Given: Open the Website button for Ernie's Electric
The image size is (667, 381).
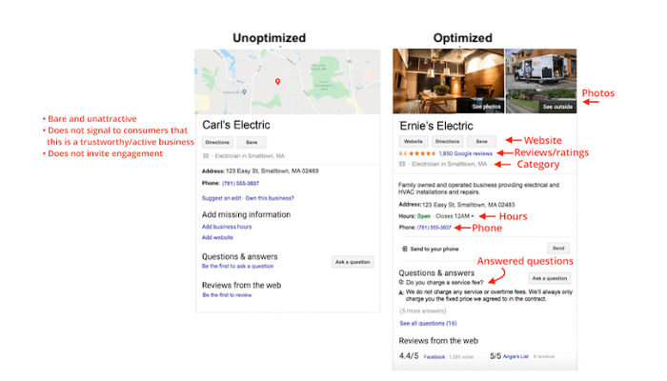Looking at the screenshot, I should pos(413,140).
